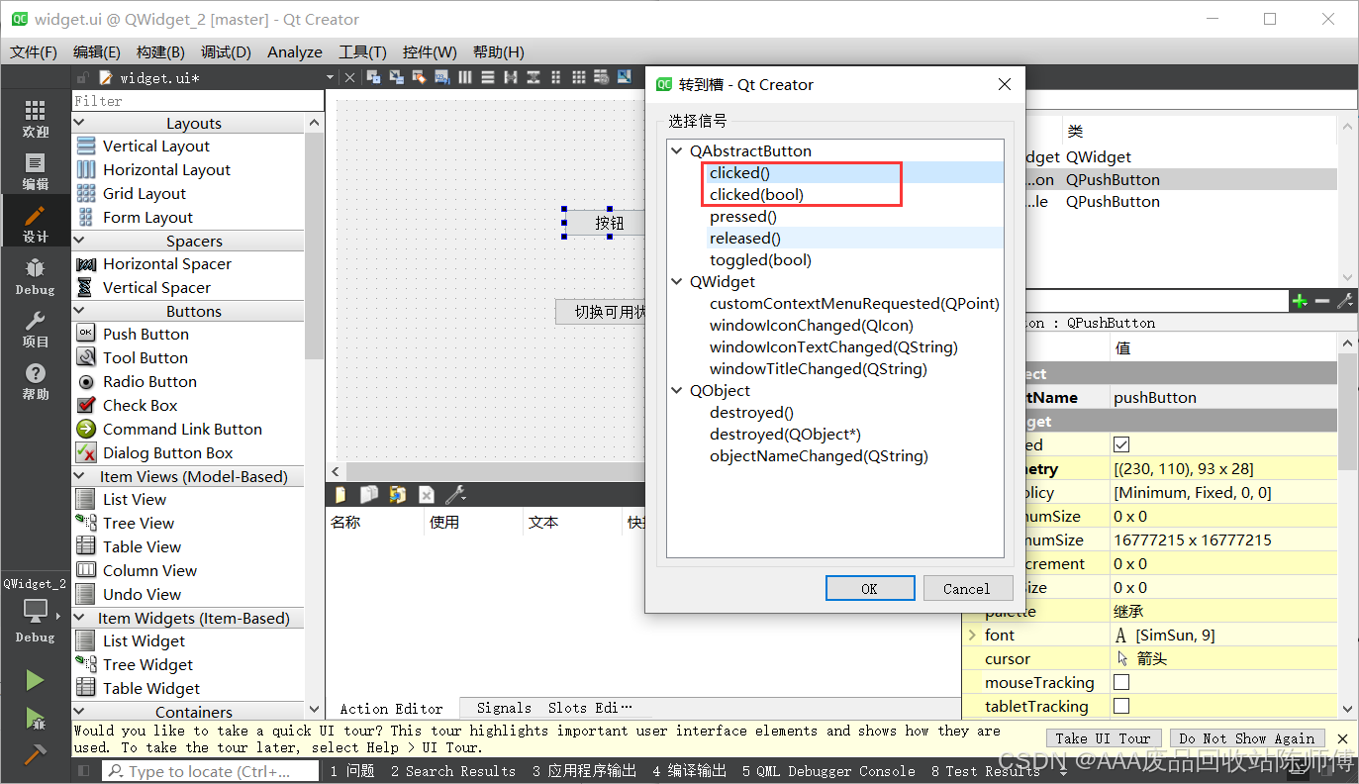Select the Edit Tab Order toolbar icon
Image resolution: width=1359 pixels, height=784 pixels.
coord(441,77)
